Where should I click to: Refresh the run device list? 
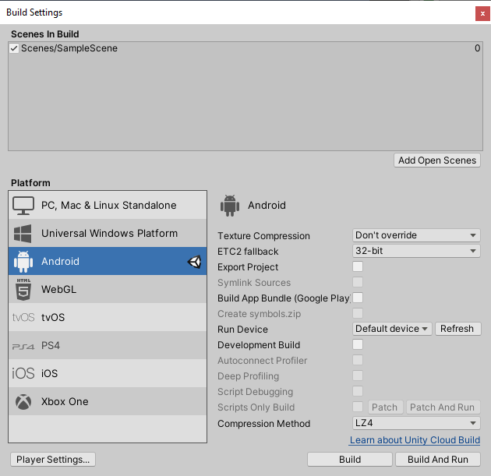point(457,329)
